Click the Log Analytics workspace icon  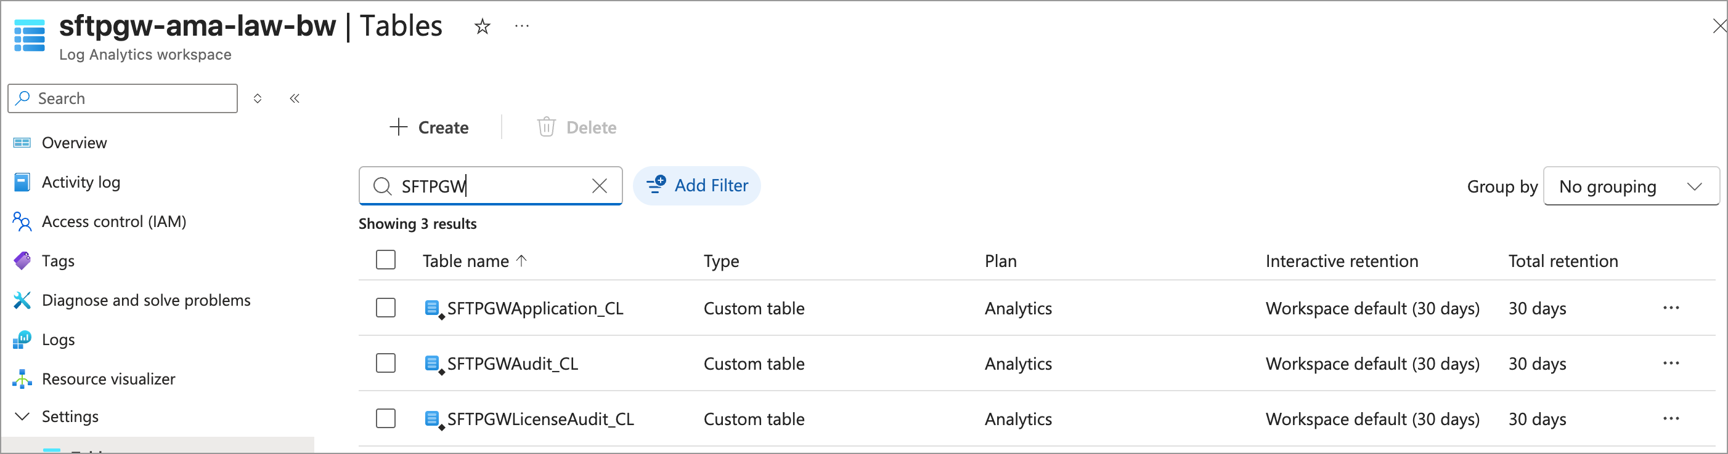[x=30, y=36]
